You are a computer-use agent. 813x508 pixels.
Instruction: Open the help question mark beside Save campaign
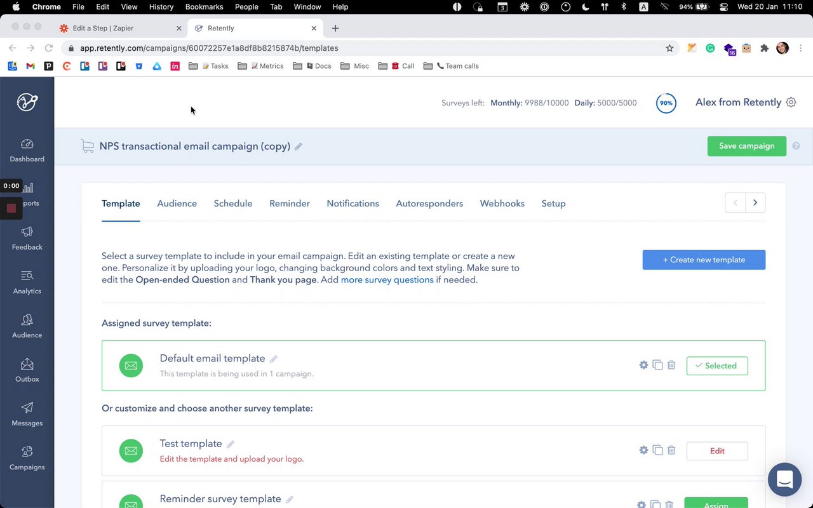[x=796, y=146]
